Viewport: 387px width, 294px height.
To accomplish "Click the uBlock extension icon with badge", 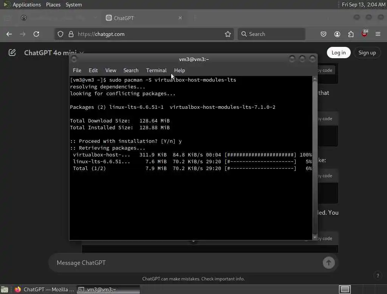I will pyautogui.click(x=365, y=34).
